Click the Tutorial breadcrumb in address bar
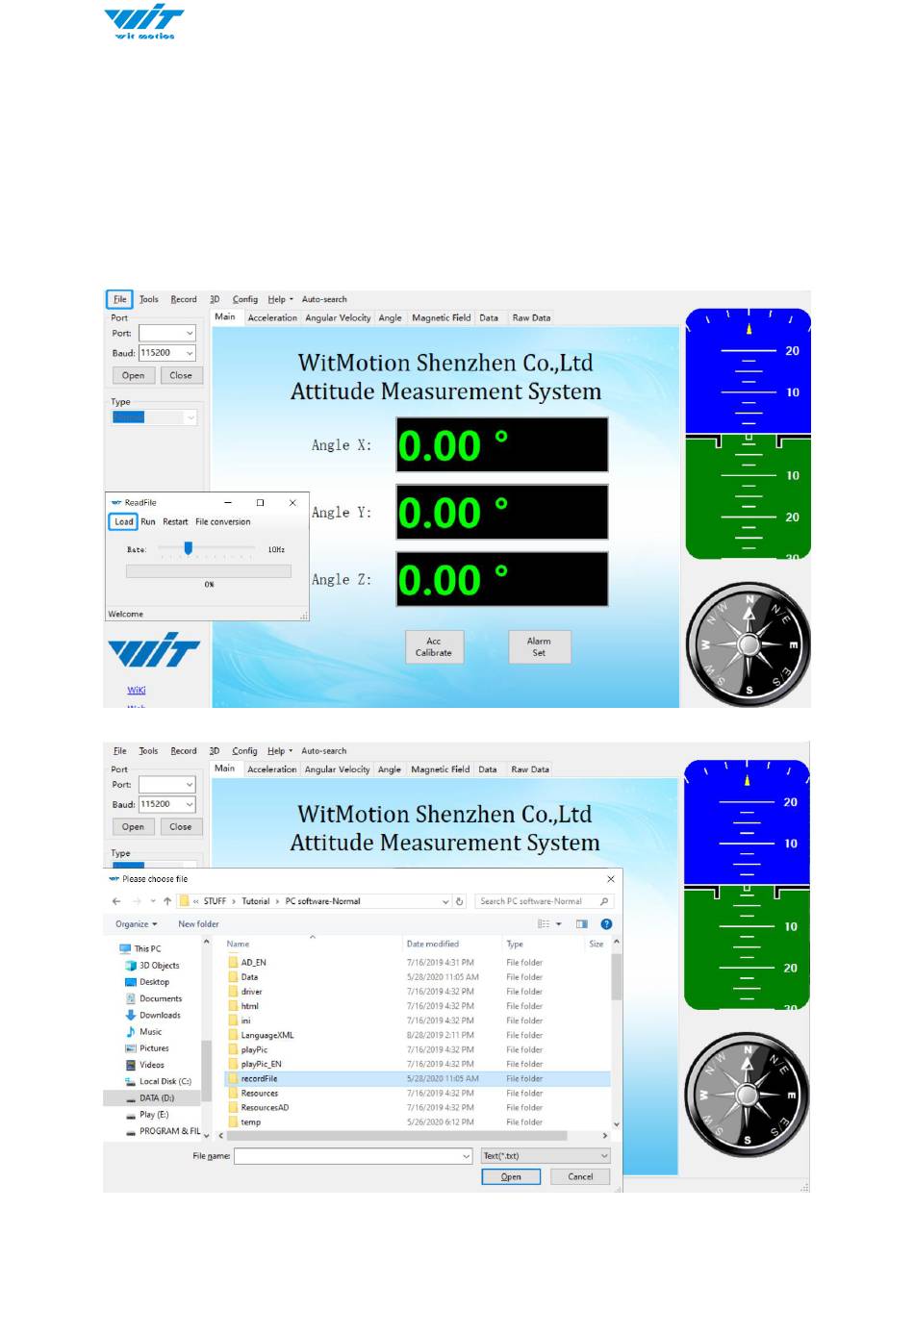Image resolution: width=914 pixels, height=1336 pixels. (256, 901)
